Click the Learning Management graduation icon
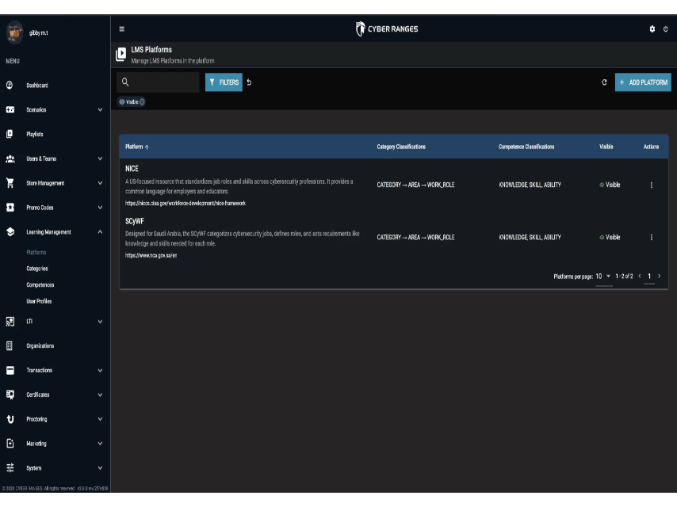 [10, 231]
